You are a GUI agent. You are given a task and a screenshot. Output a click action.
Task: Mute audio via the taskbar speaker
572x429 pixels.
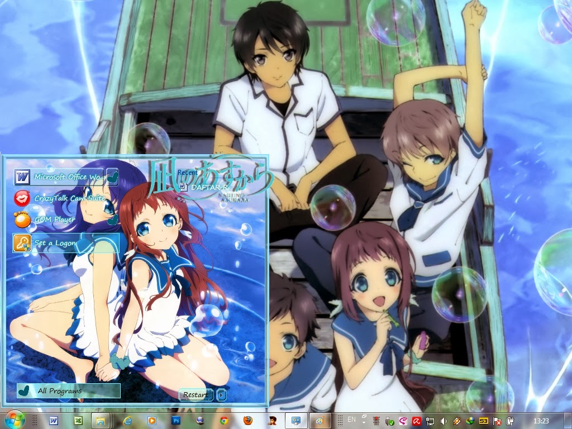[x=442, y=421]
